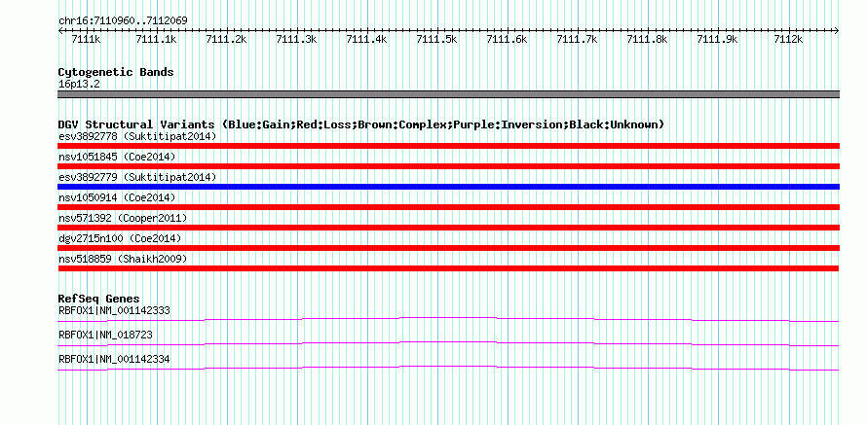Click the 7111.9k ruler tick label

point(717,39)
